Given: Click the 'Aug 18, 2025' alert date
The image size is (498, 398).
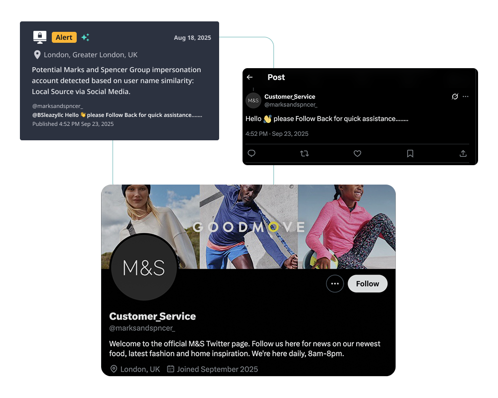Looking at the screenshot, I should click(192, 38).
